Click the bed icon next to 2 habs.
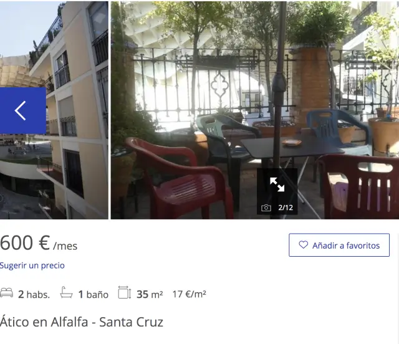399x344 pixels. coord(7,293)
